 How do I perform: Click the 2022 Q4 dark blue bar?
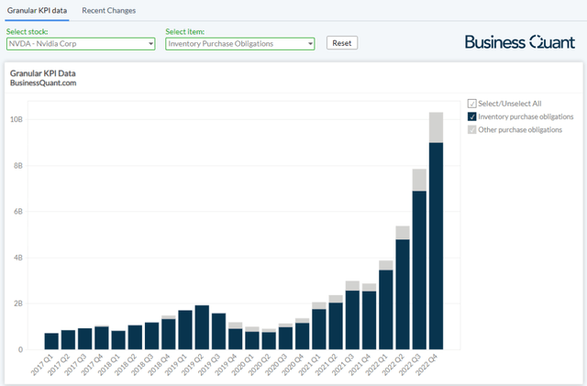click(437, 246)
